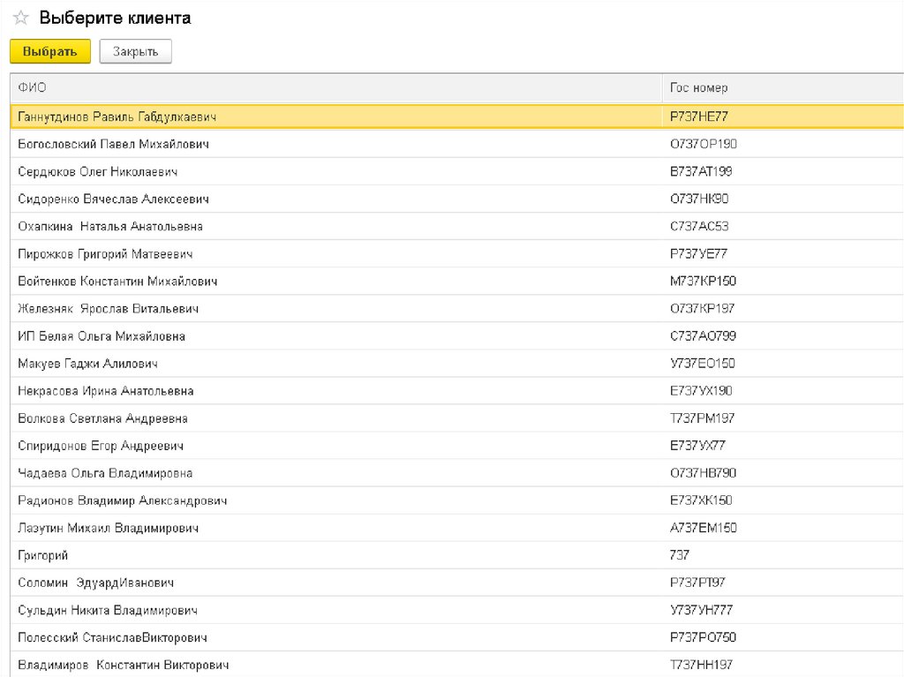This screenshot has height=677, width=904.
Task: Click plate number У737ЕО150
Action: click(x=703, y=364)
